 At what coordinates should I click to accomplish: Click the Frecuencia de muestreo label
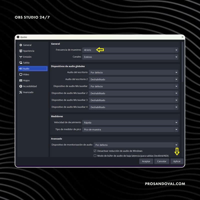[x=68, y=50]
